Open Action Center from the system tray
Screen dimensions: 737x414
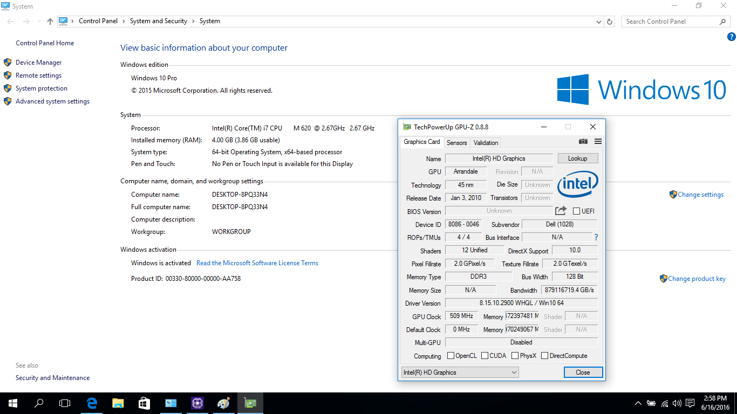(690, 403)
